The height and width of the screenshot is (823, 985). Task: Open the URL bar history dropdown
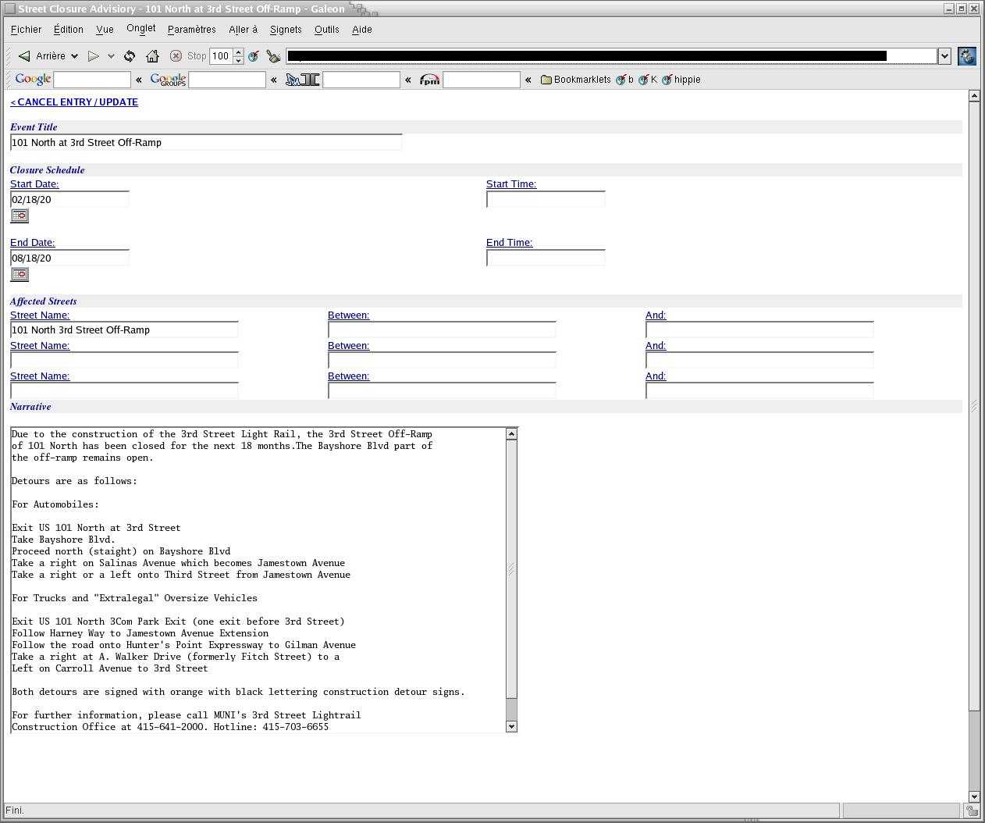[x=944, y=56]
